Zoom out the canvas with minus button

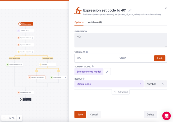coord(4,118)
